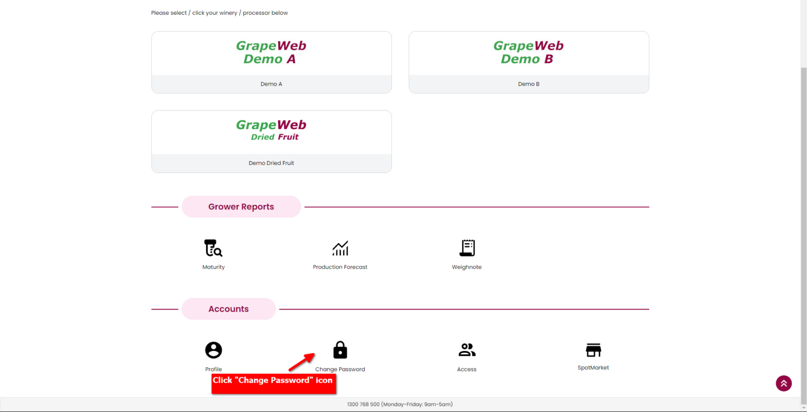Click the Change Password lock icon
Image resolution: width=807 pixels, height=412 pixels.
[340, 350]
